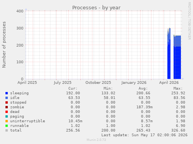Click the 'stopped' legend label
The width and height of the screenshot is (193, 144).
pos(18,102)
